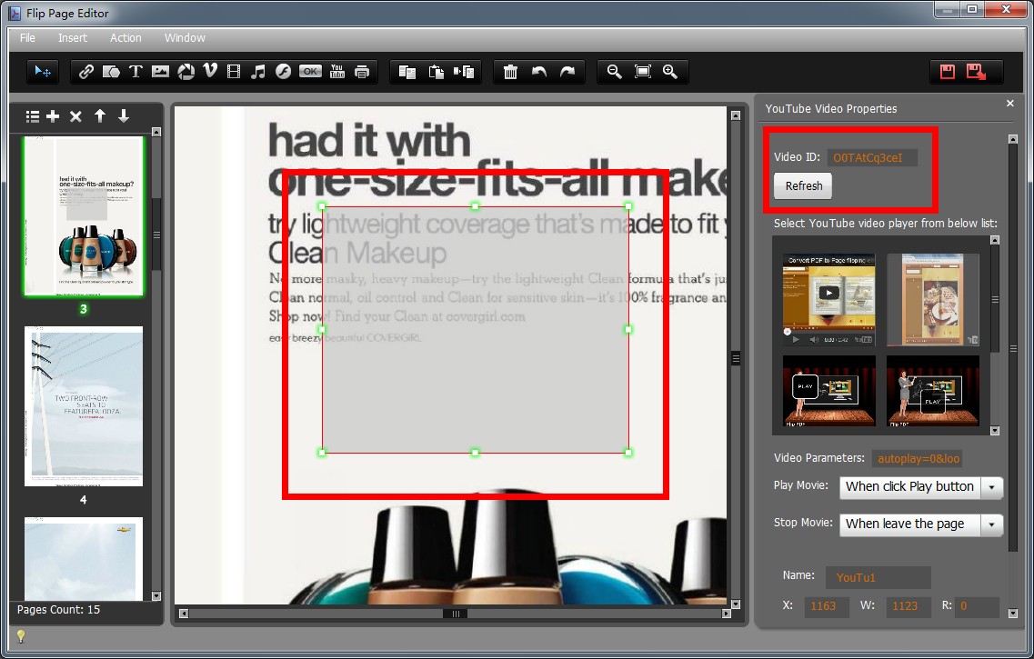Choose the left stage PLAY presenter player

coord(828,391)
